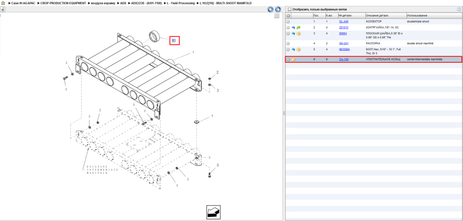This screenshot has width=463, height=221.
Task: Open part number link GL-448
Action: click(344, 22)
